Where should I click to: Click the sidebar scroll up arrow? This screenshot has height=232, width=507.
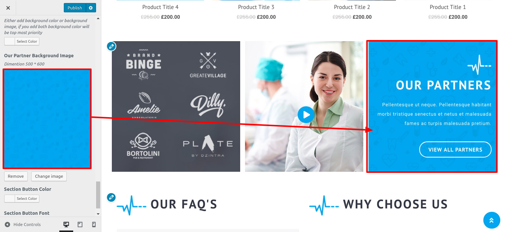pyautogui.click(x=98, y=18)
